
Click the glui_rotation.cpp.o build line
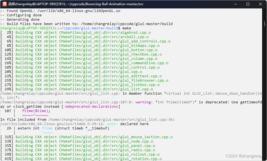click(x=81, y=159)
